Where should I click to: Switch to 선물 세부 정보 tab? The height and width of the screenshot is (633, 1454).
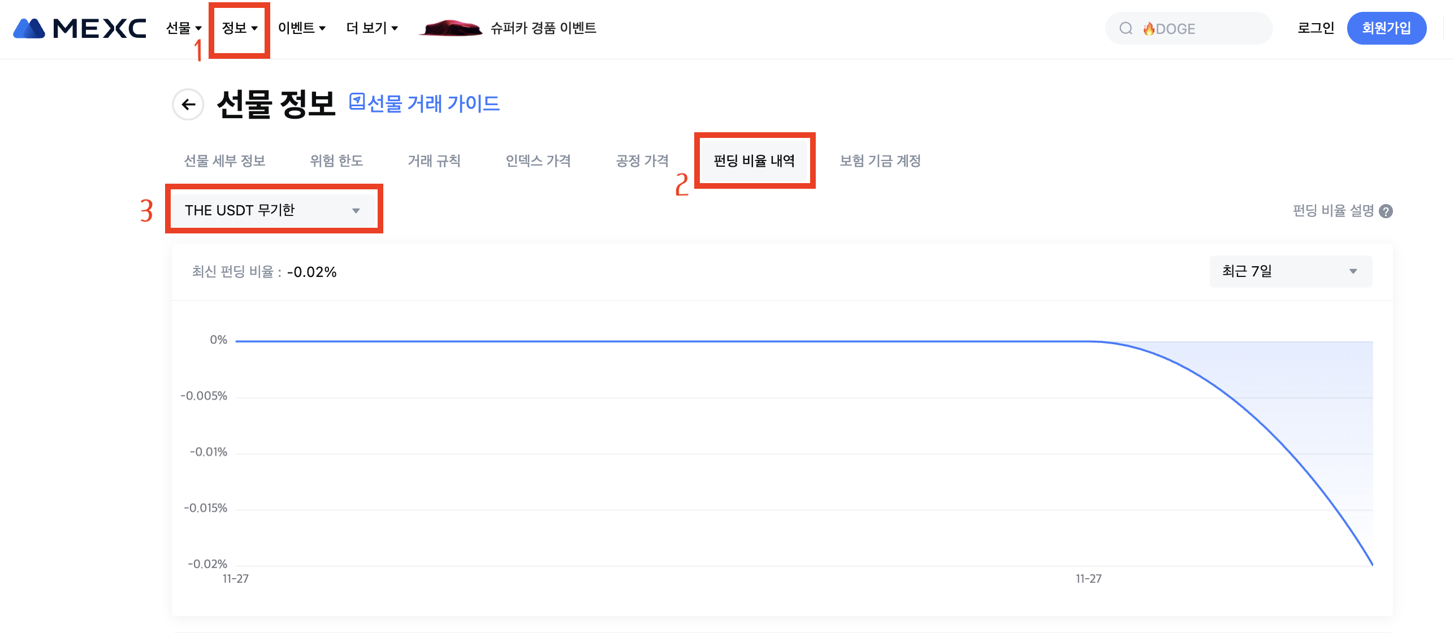[224, 161]
